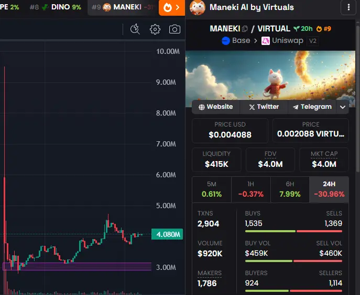Open chart settings gear icon
The image size is (360, 295).
(155, 29)
